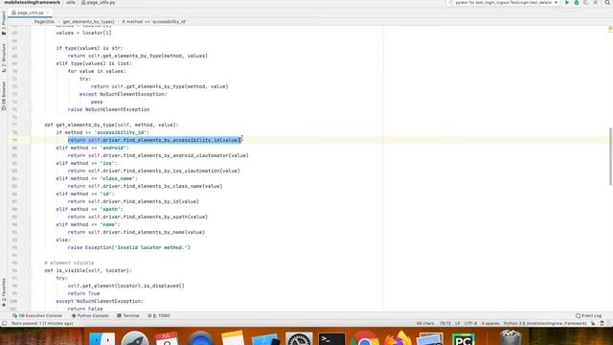
Task: Open the TODO tool window
Action: [159, 315]
